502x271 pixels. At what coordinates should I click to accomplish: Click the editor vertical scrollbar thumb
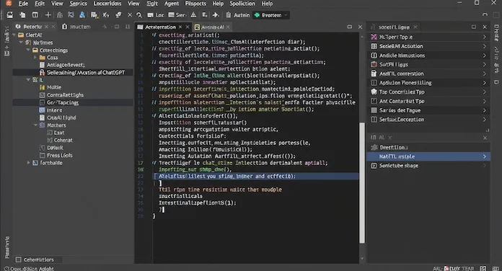click(x=362, y=182)
